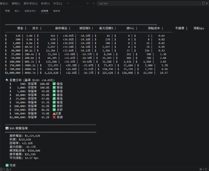The height and width of the screenshot is (171, 209).
Task: Click the 14.57 slippage bps table cell
Action: [164, 73]
